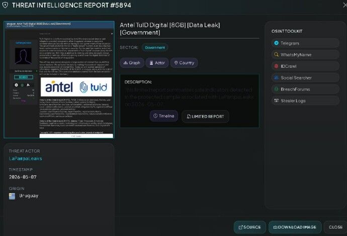Open the Timeline view

point(164,116)
